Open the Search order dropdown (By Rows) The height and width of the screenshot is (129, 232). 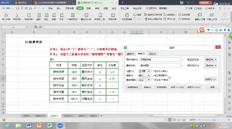tap(144, 76)
